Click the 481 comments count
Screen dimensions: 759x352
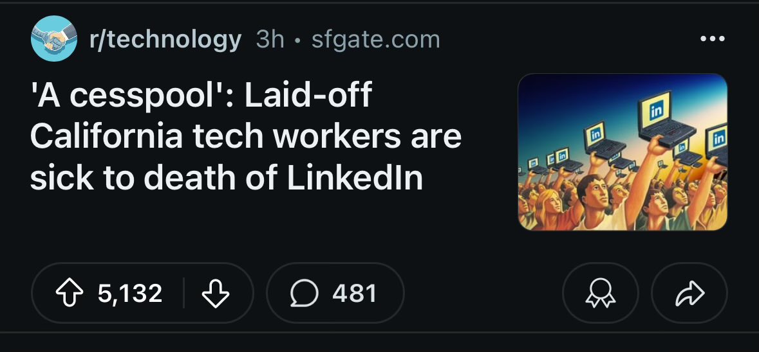coord(354,294)
